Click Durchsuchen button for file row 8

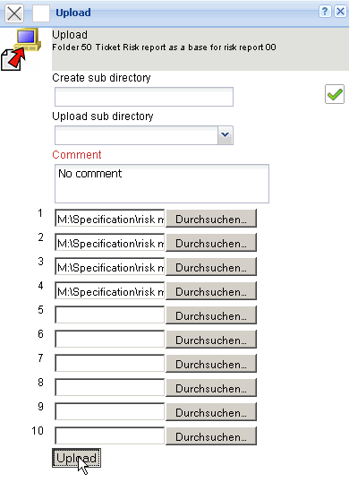point(211,388)
